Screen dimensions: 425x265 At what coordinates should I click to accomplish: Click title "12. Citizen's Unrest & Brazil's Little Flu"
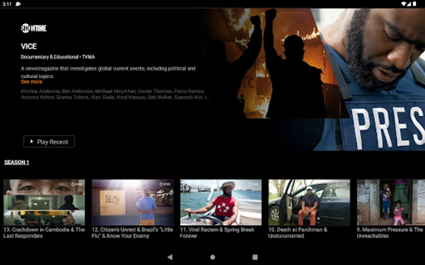(x=132, y=233)
